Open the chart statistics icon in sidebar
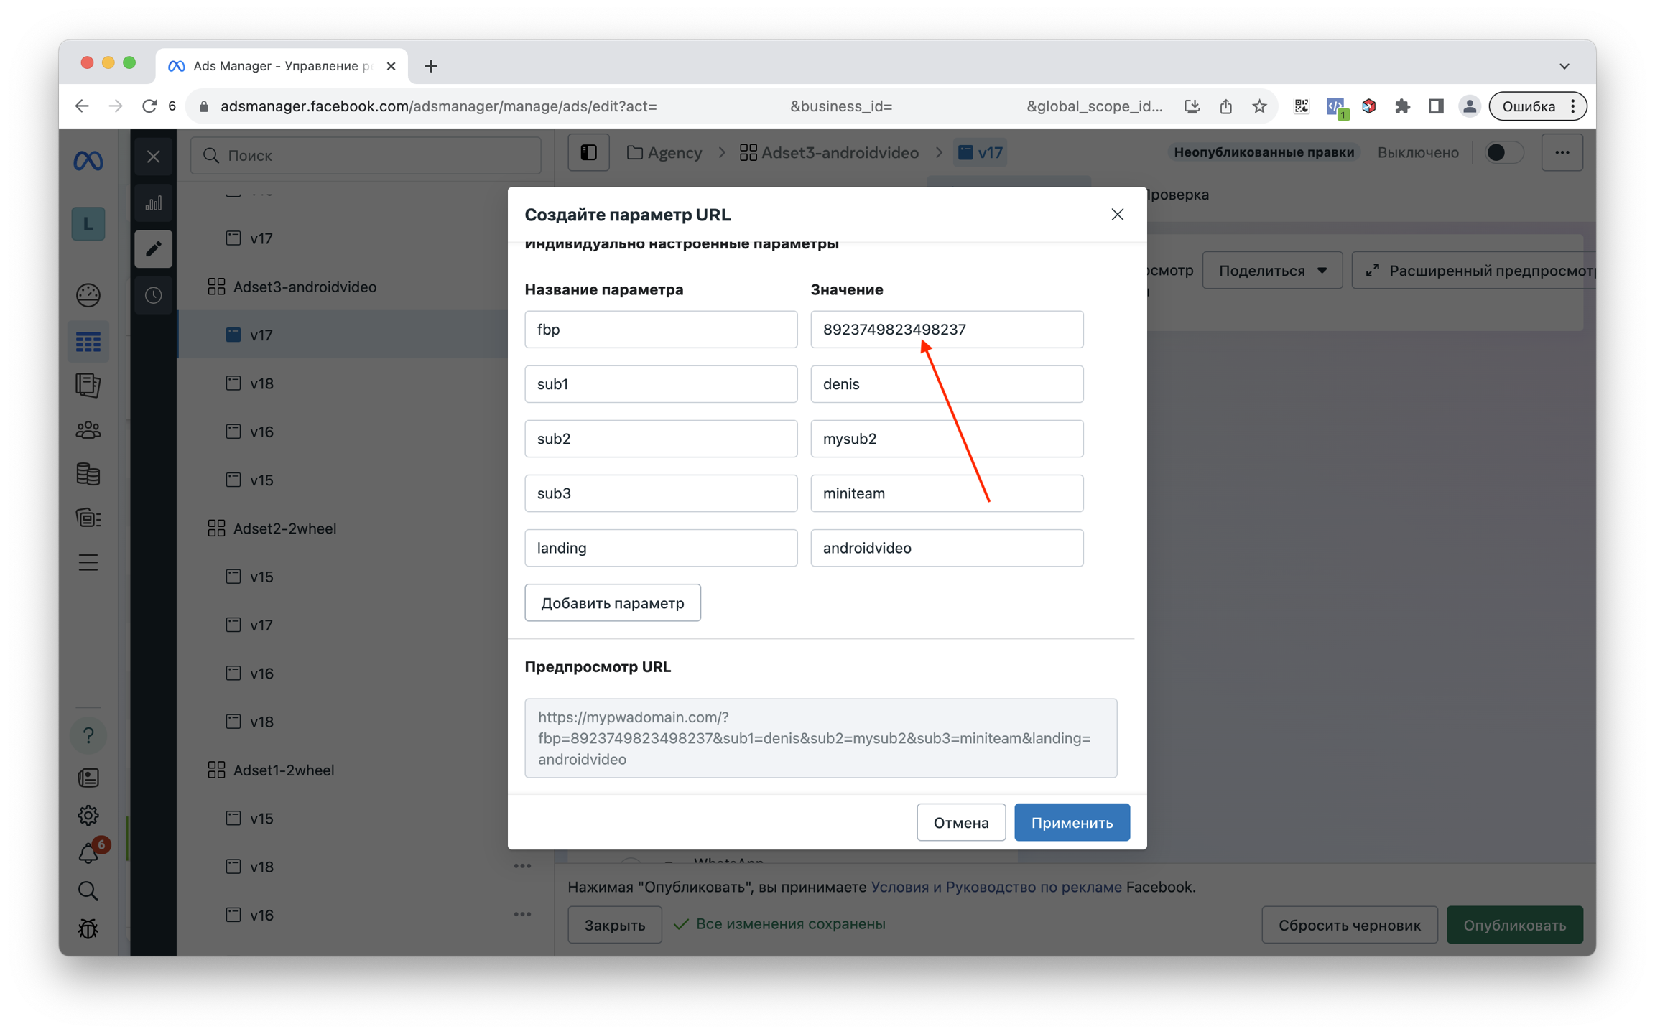Image resolution: width=1655 pixels, height=1034 pixels. [x=153, y=203]
